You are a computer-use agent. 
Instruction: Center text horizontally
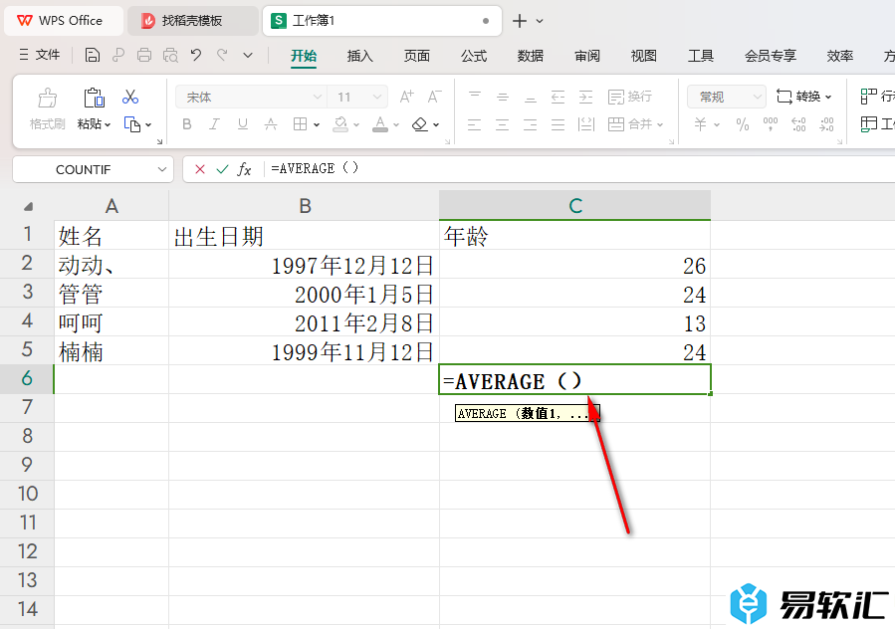503,123
